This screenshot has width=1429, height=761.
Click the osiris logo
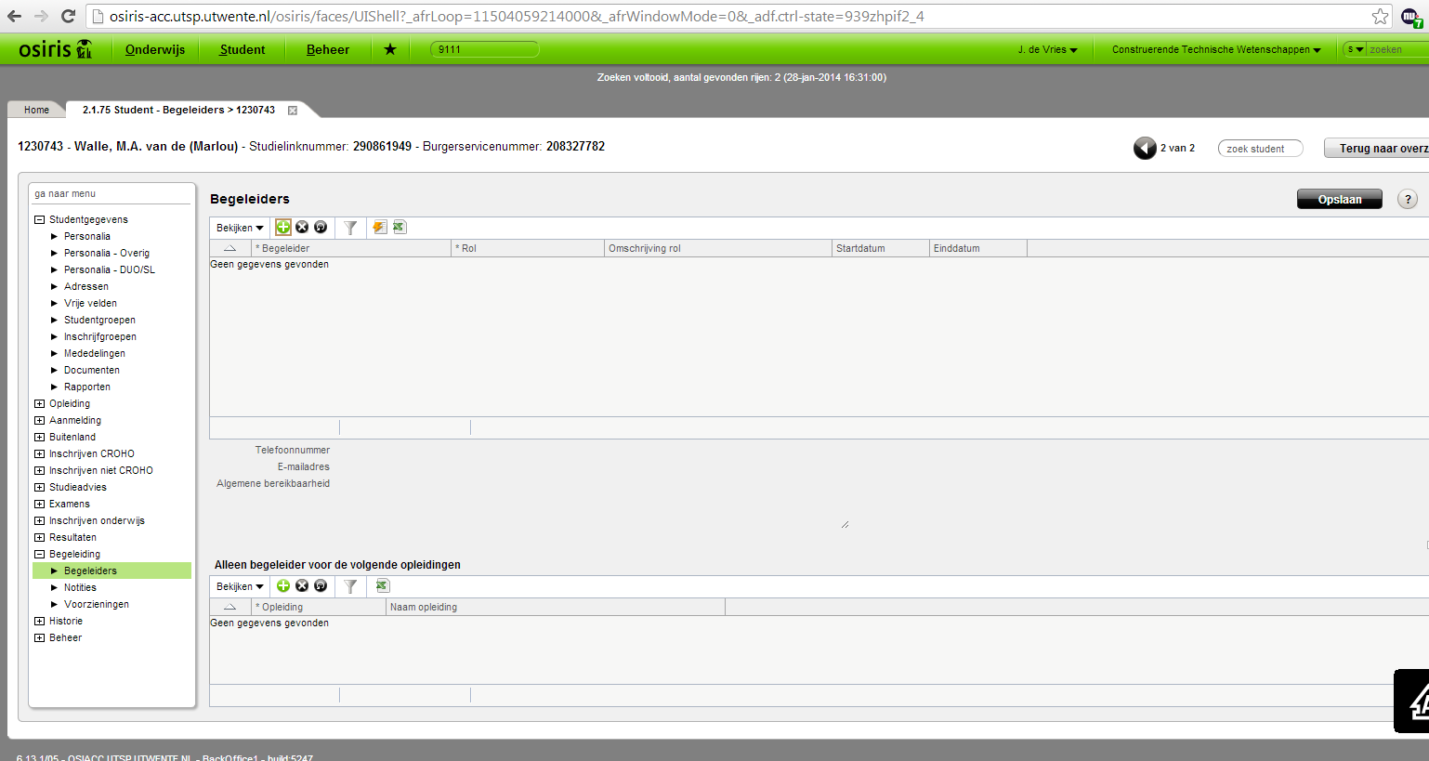coord(56,49)
